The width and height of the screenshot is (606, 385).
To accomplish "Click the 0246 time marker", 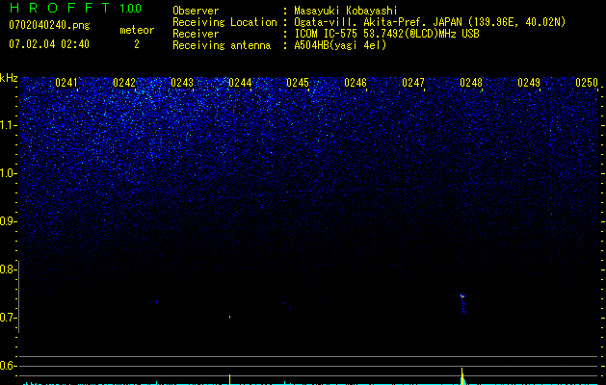I will [x=356, y=83].
